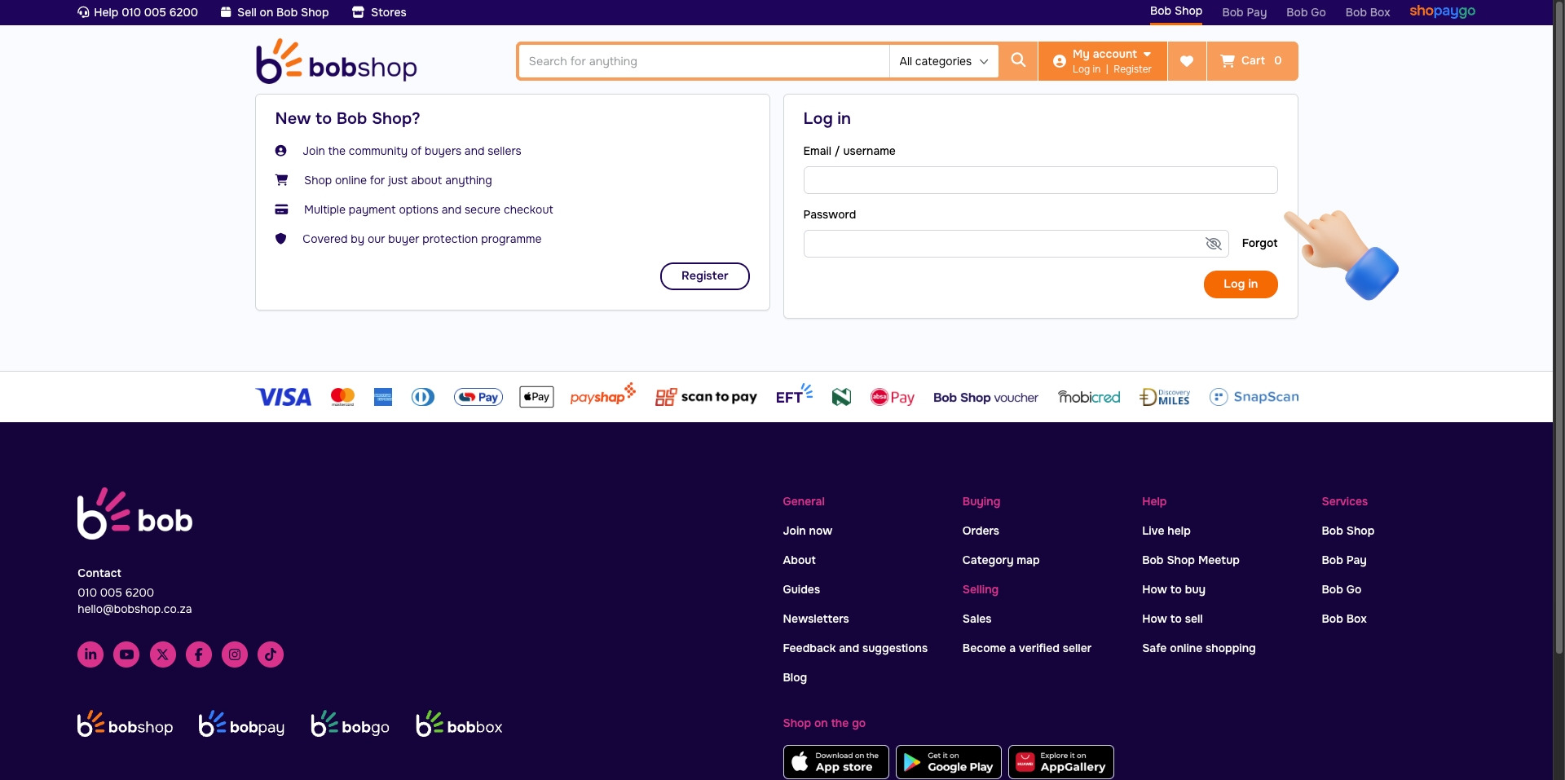The image size is (1565, 780).
Task: Click the Bob Shop logo in header
Action: (x=337, y=61)
